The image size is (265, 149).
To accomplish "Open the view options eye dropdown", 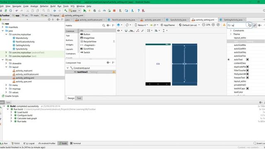I will 120,31.
